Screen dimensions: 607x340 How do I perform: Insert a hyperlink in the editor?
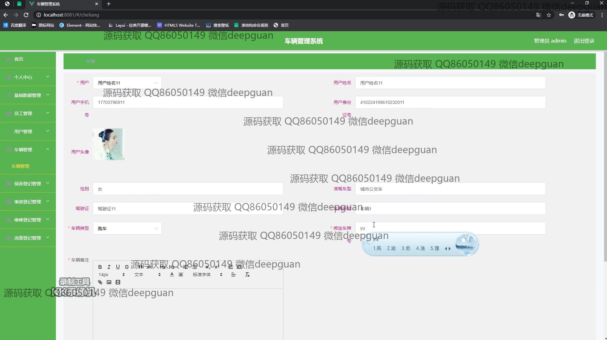click(x=100, y=282)
